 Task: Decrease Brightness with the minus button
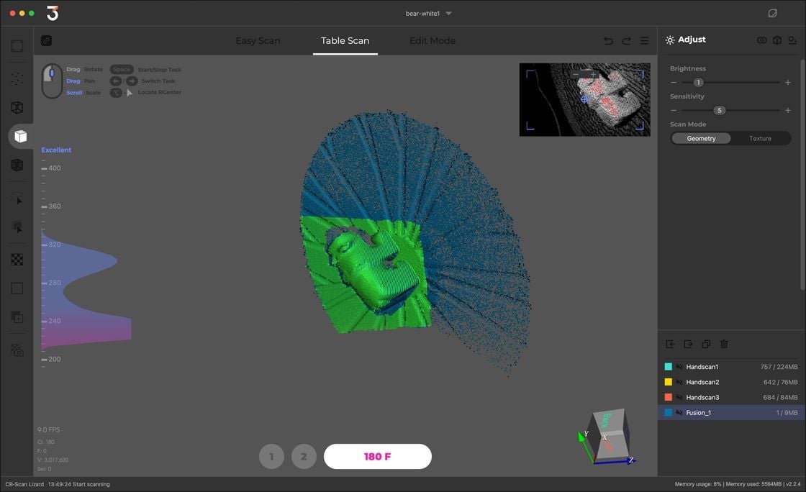point(674,83)
